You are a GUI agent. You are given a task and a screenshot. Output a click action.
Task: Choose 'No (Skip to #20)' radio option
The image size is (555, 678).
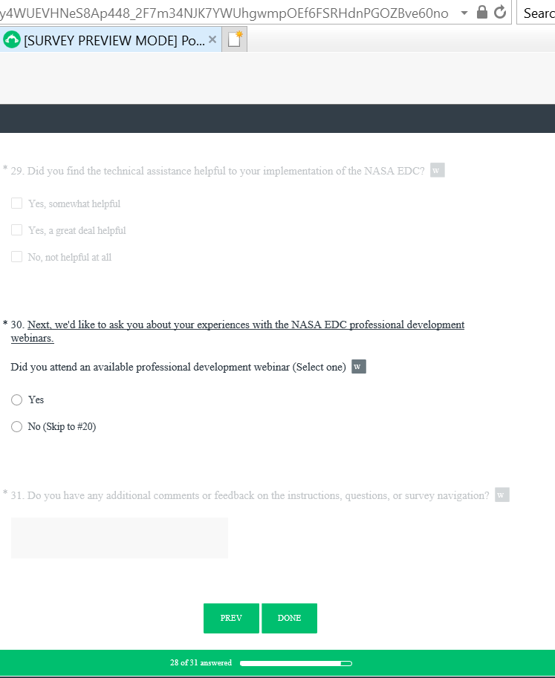coord(16,426)
